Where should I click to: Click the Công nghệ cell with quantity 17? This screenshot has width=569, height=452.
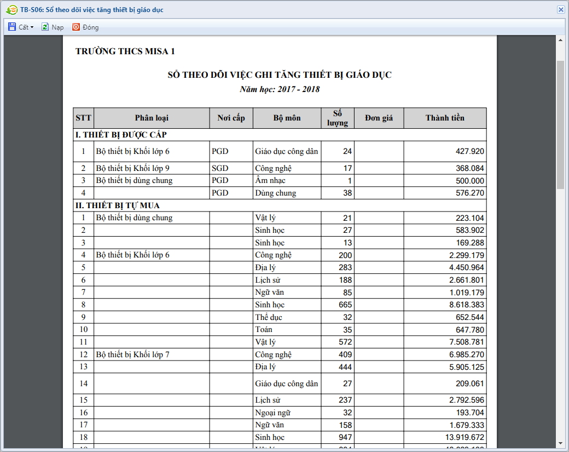(x=287, y=168)
